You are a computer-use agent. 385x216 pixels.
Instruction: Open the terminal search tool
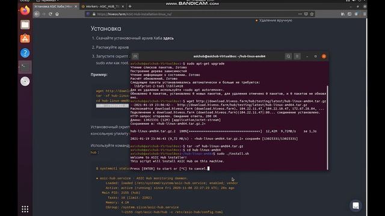tap(288, 56)
